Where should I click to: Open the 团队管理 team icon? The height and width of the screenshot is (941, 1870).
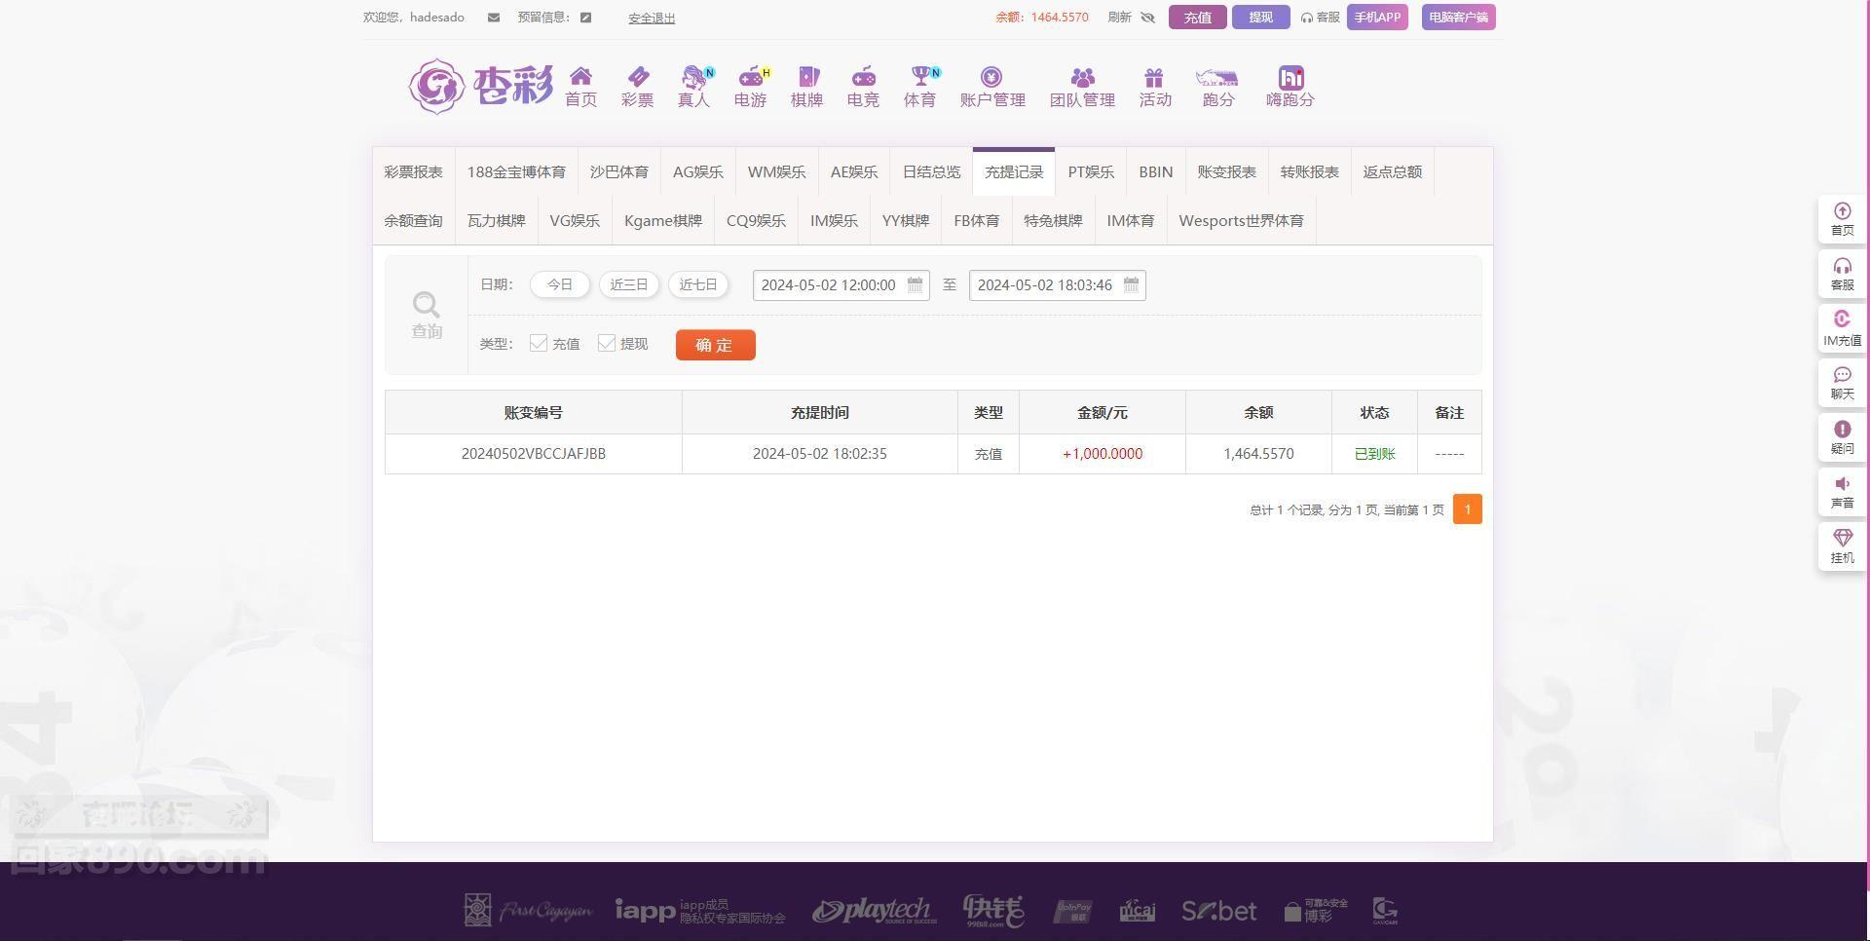(1082, 78)
